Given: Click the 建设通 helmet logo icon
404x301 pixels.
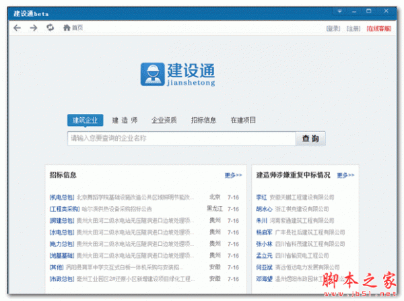Looking at the screenshot, I should (152, 74).
